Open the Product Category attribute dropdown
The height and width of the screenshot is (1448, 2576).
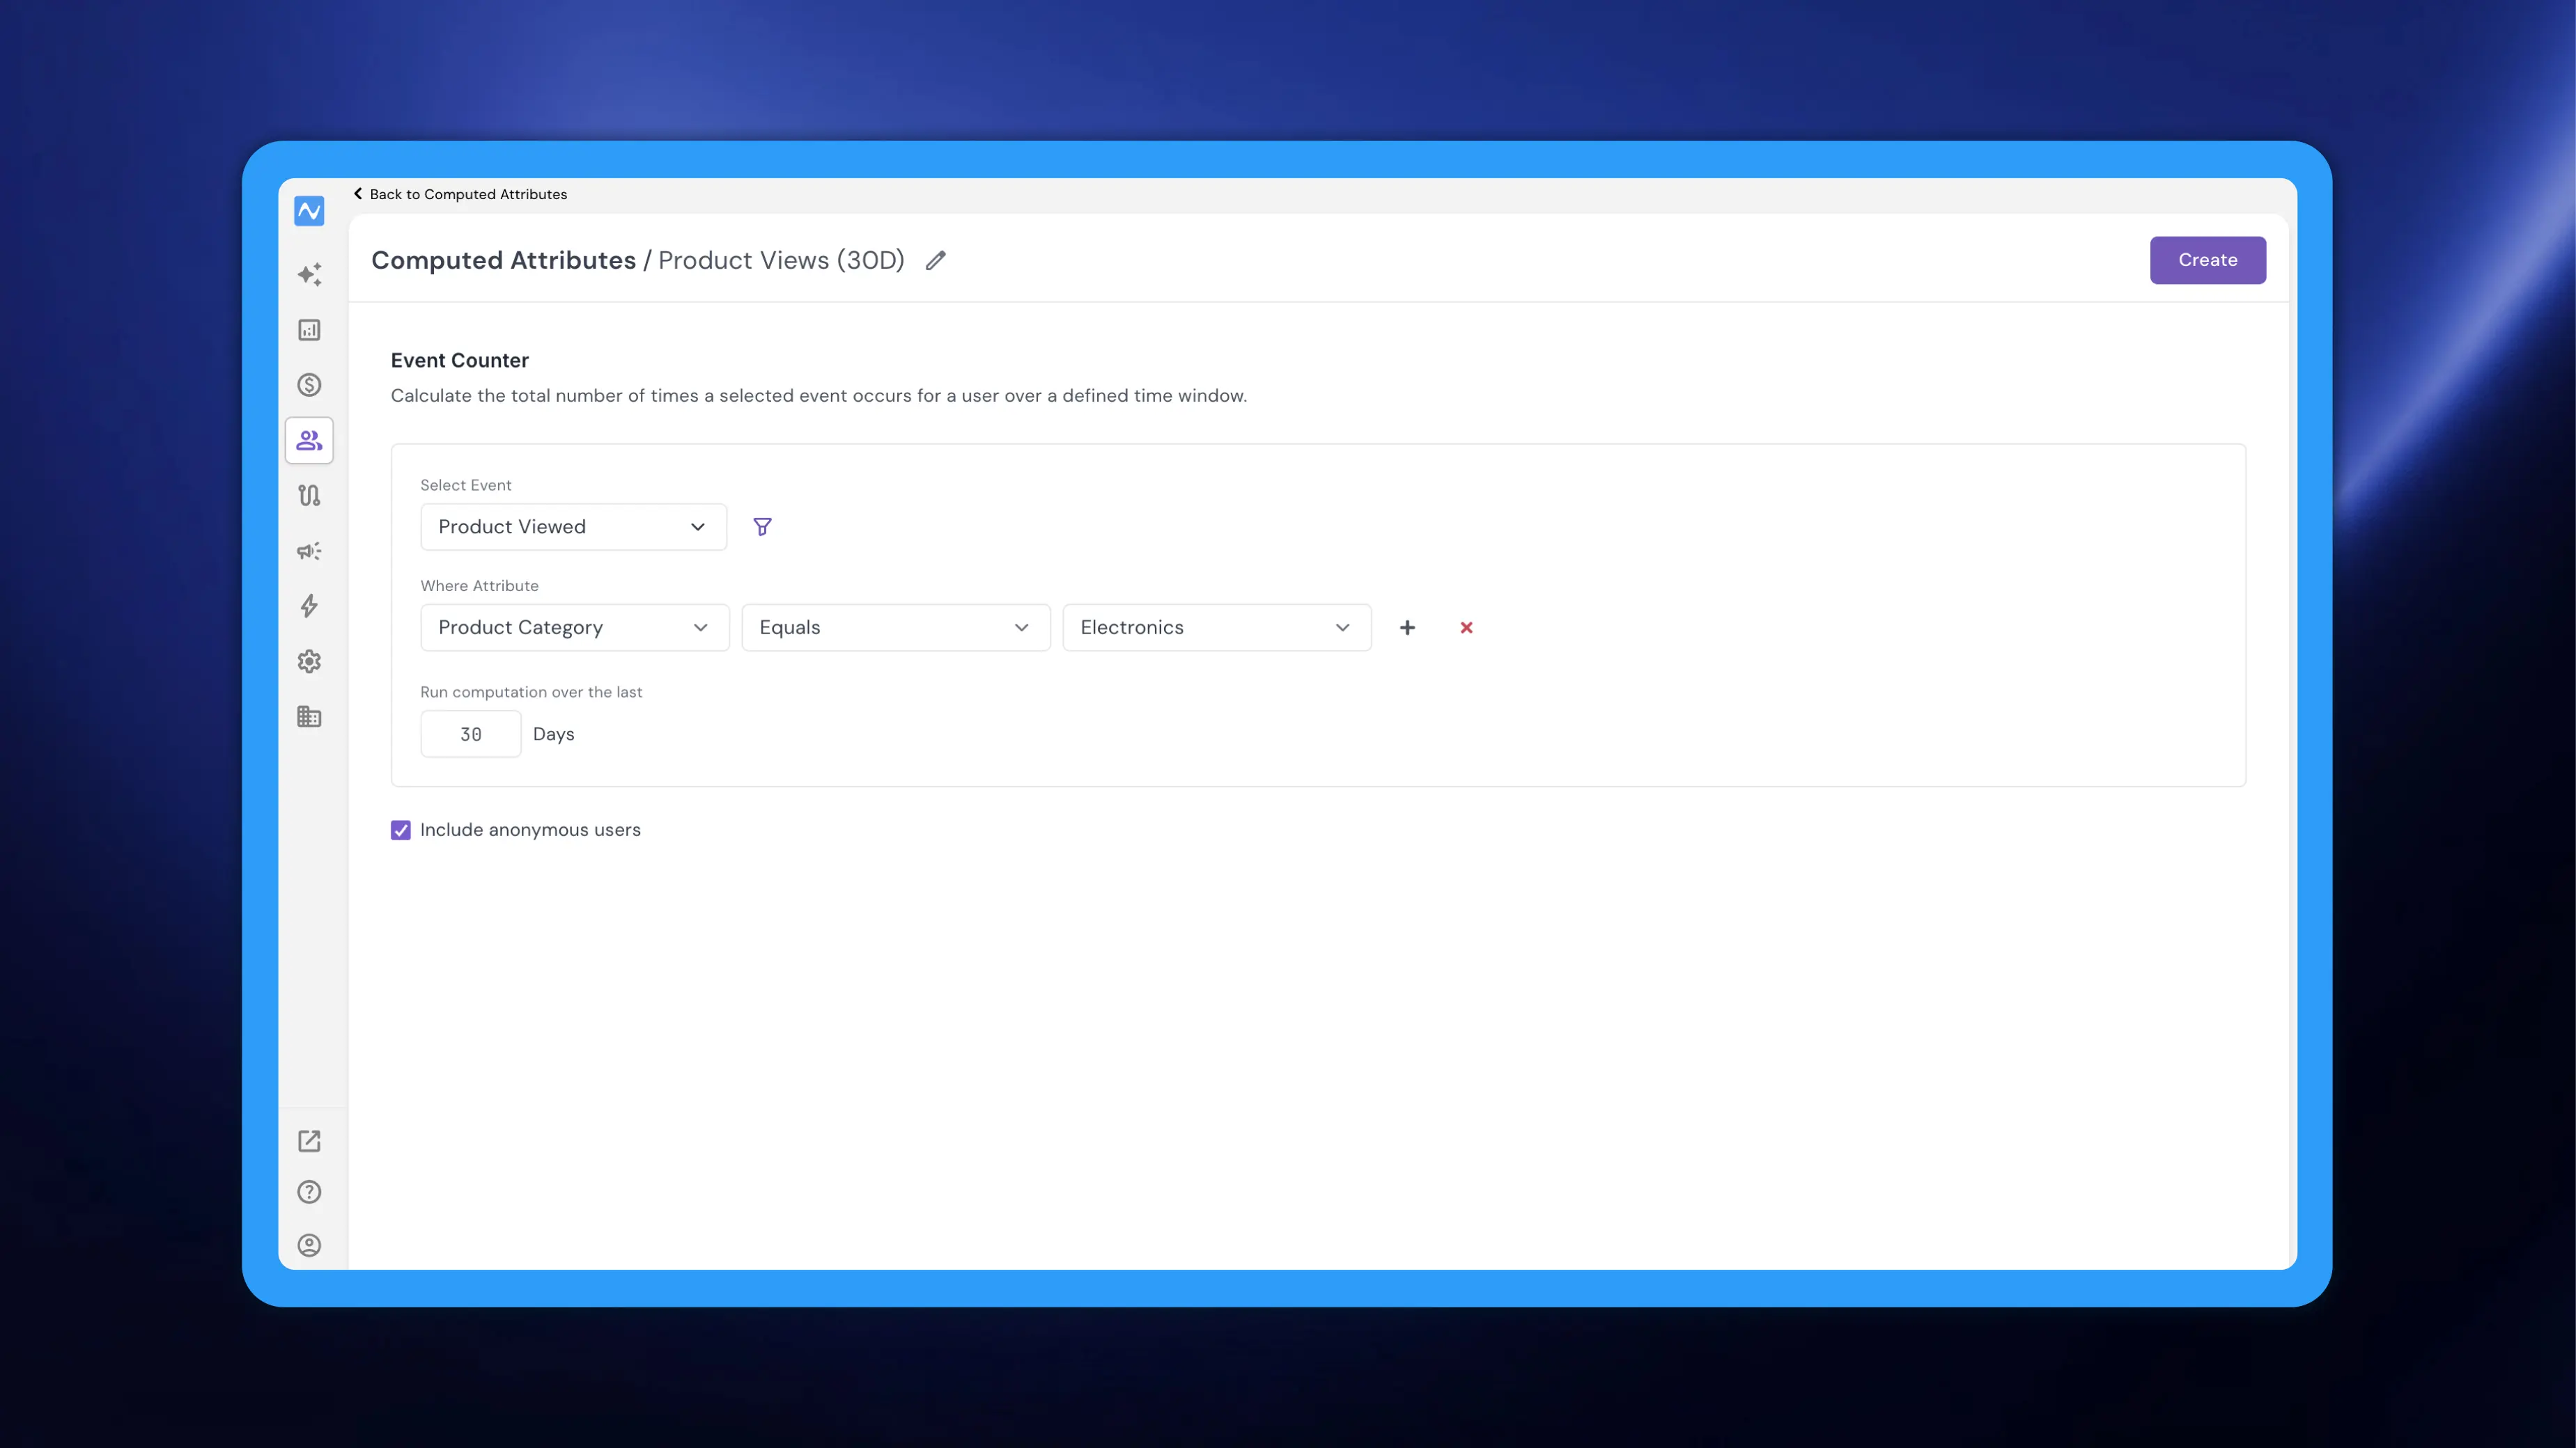(x=575, y=627)
